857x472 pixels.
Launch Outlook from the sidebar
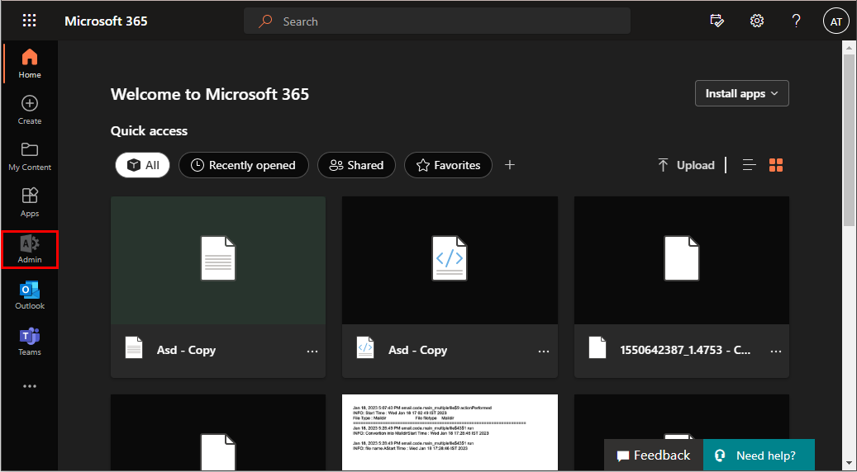pos(30,295)
